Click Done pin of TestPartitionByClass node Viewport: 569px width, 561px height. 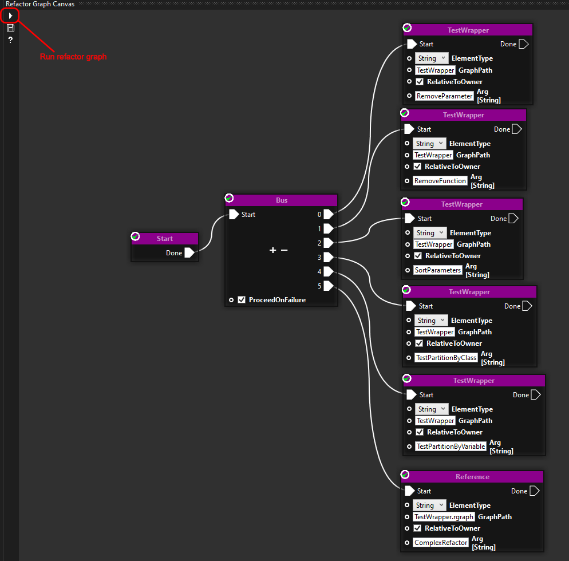527,306
